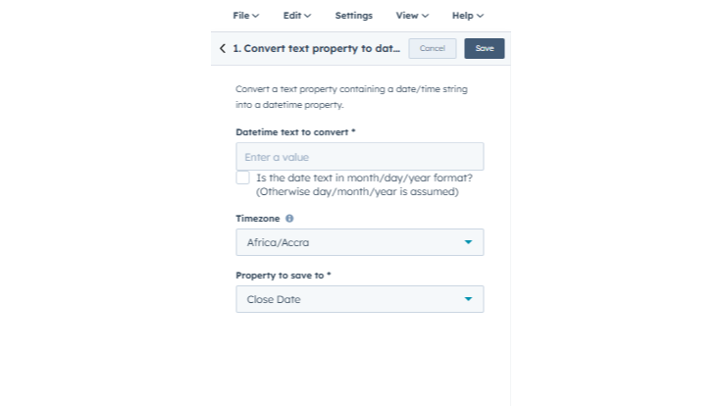
Task: Go back using the left chevron icon
Action: click(223, 48)
